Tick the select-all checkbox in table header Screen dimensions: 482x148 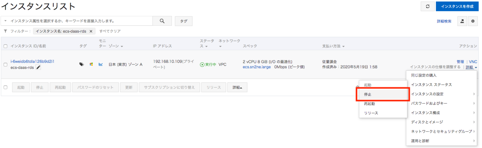click(6, 46)
